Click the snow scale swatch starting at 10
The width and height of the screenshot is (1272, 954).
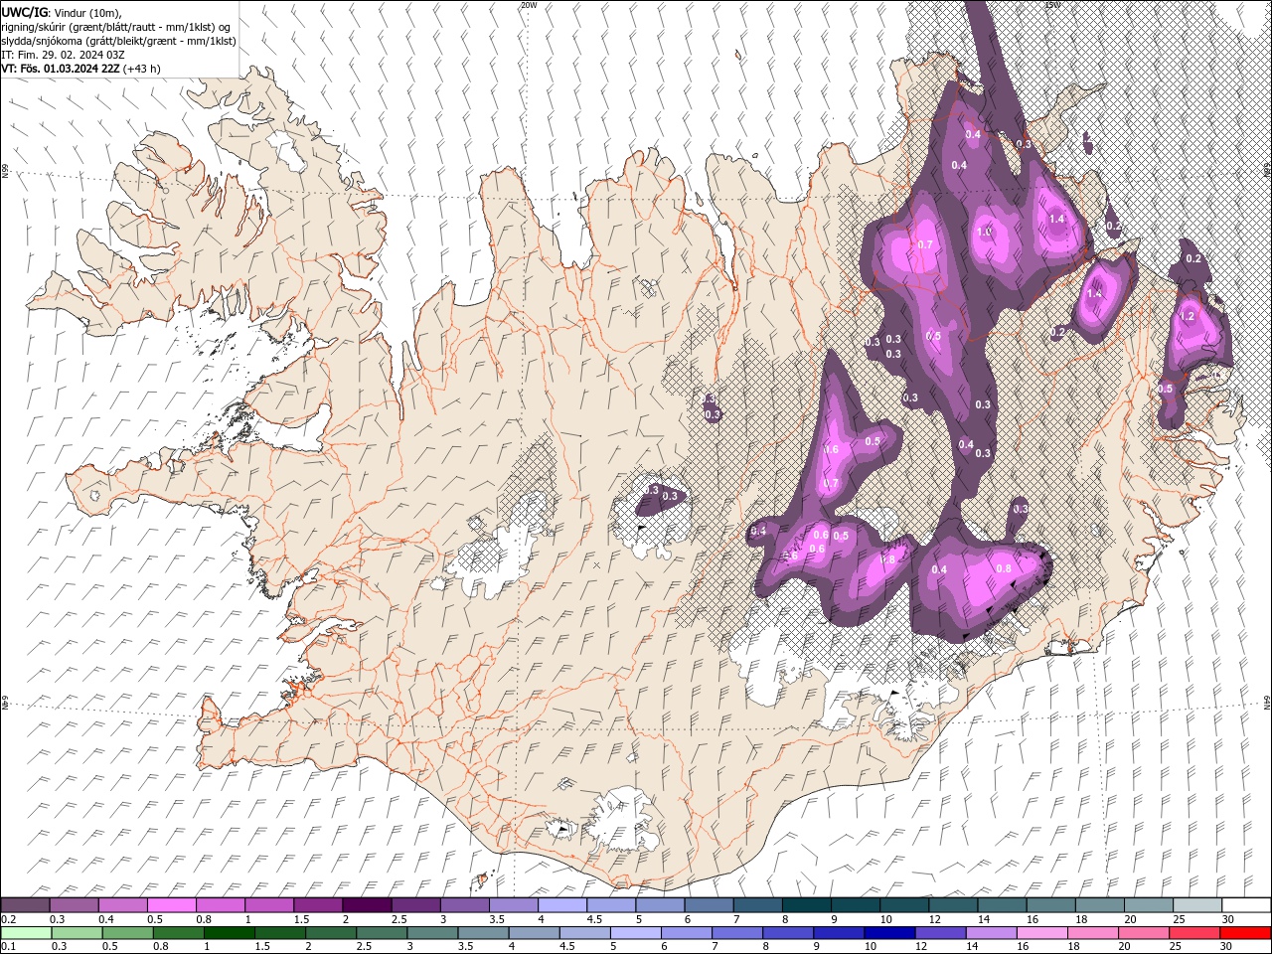904,905
